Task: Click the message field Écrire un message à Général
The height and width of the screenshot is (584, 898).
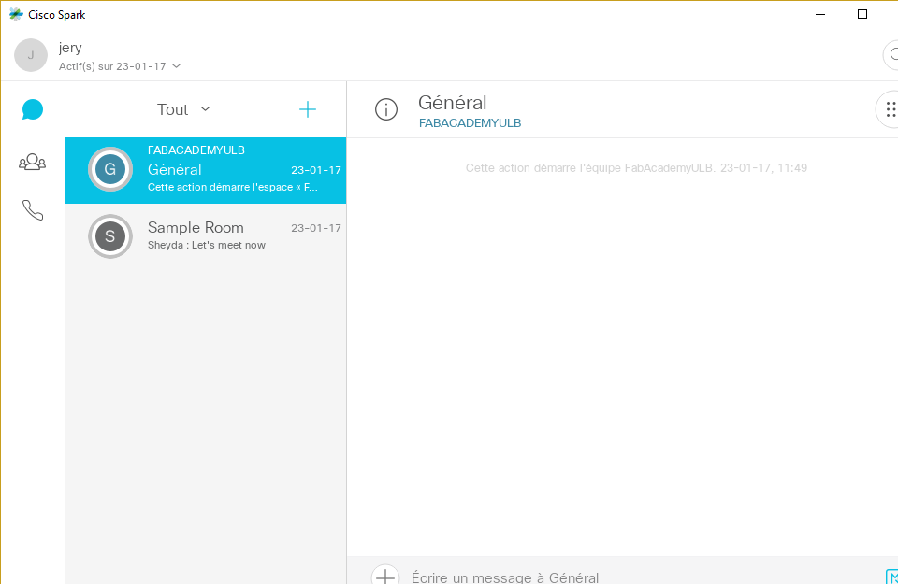Action: click(505, 577)
